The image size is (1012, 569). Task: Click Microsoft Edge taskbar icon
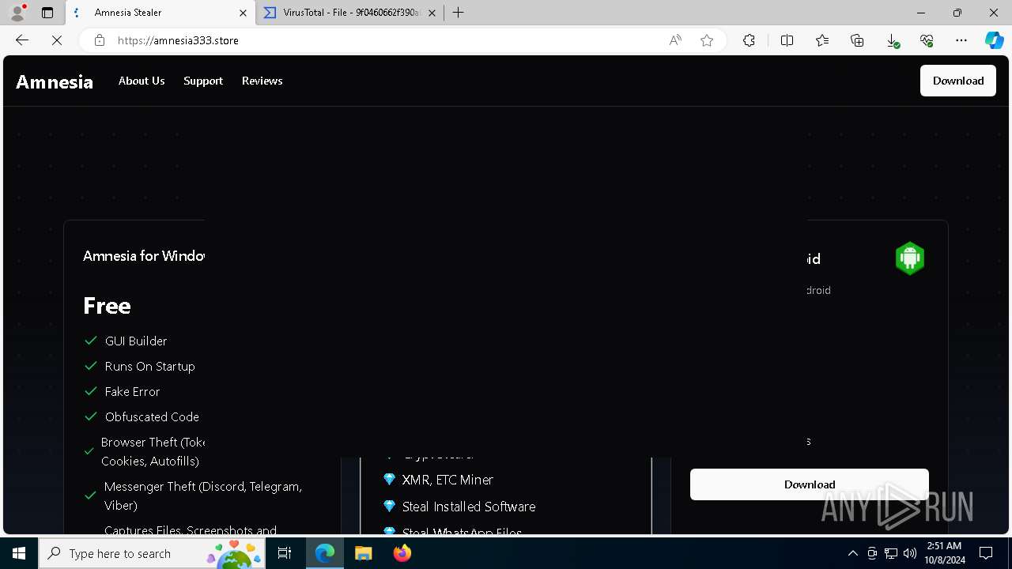(x=325, y=553)
